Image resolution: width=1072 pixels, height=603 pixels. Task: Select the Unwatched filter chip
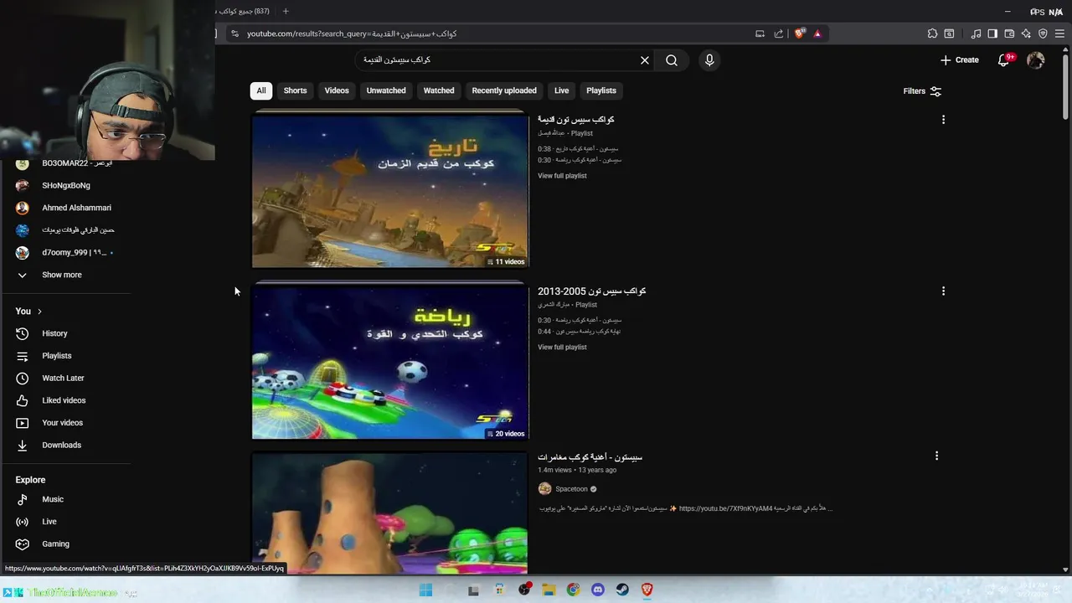386,90
